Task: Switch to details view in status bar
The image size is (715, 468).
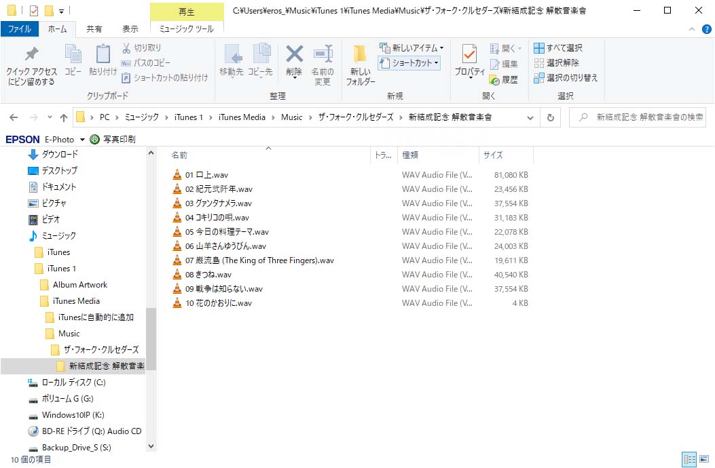Action: (x=689, y=459)
